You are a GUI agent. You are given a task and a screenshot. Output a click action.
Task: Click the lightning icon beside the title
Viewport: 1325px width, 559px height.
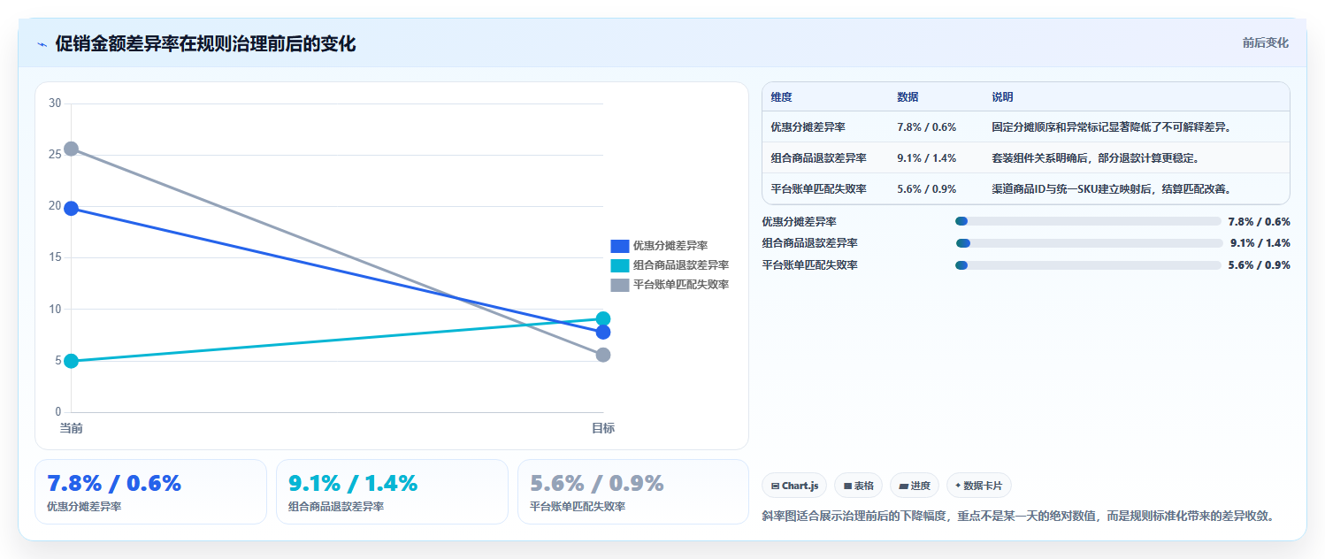(42, 44)
